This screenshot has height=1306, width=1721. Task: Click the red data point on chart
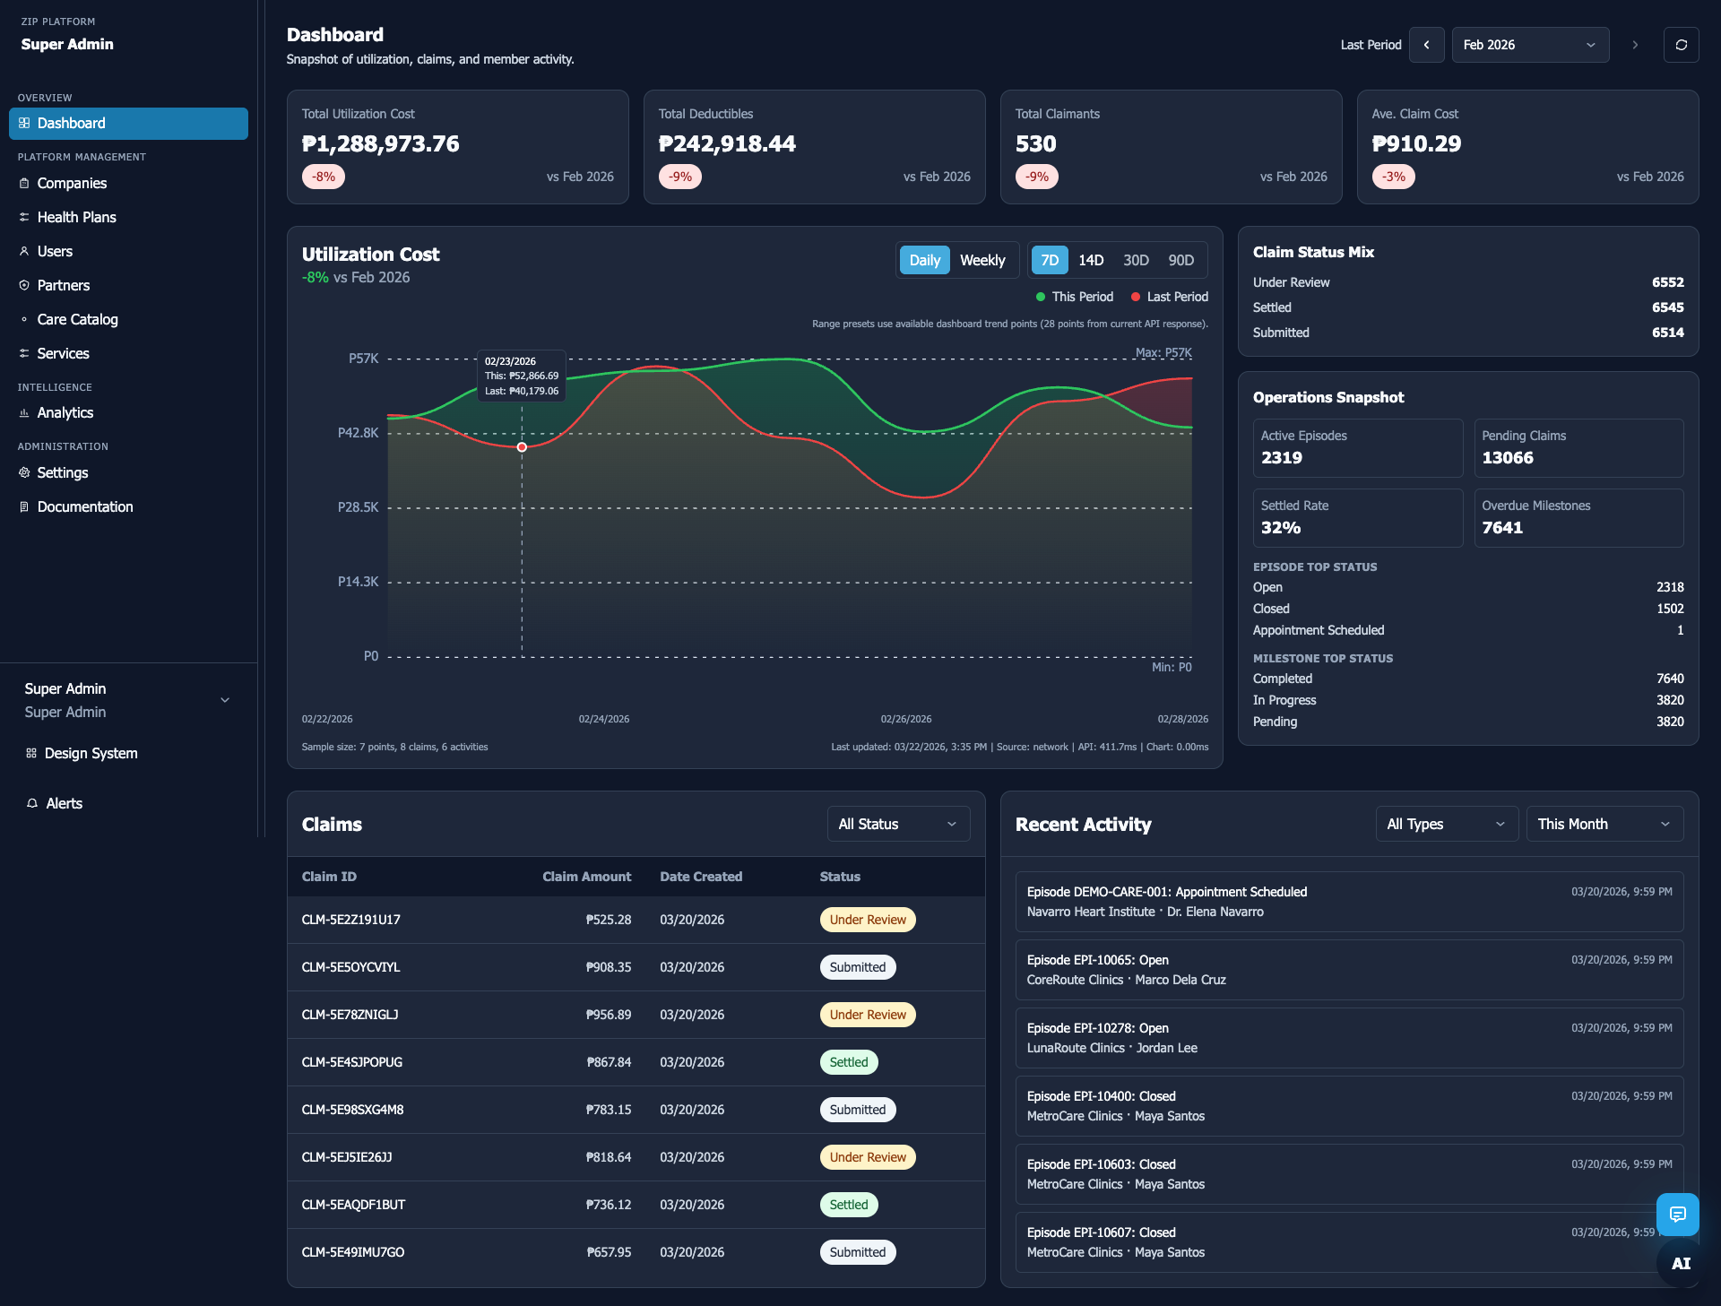coord(522,446)
